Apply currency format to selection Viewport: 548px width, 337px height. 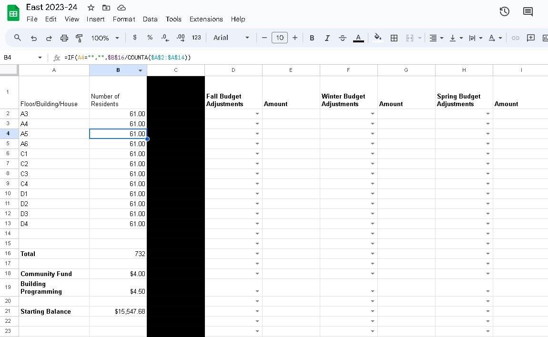pos(134,38)
